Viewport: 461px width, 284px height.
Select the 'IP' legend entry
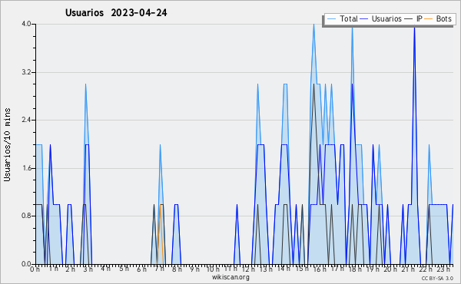(420, 18)
